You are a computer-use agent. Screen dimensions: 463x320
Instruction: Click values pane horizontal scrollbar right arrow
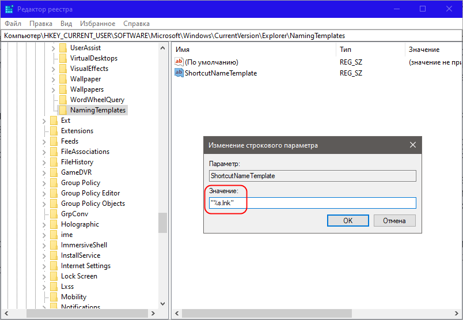[457, 313]
